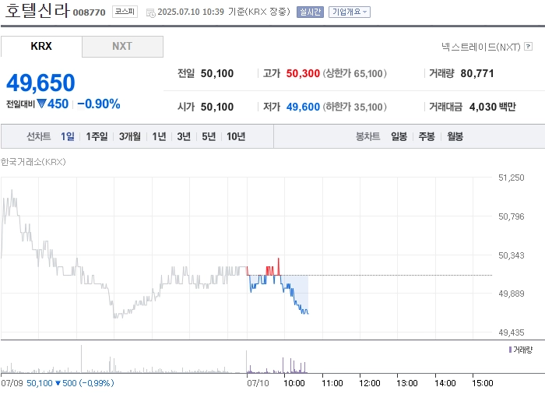The image size is (545, 401).
Task: Click the down-triangle change indicator next to 450
Action: 42,104
